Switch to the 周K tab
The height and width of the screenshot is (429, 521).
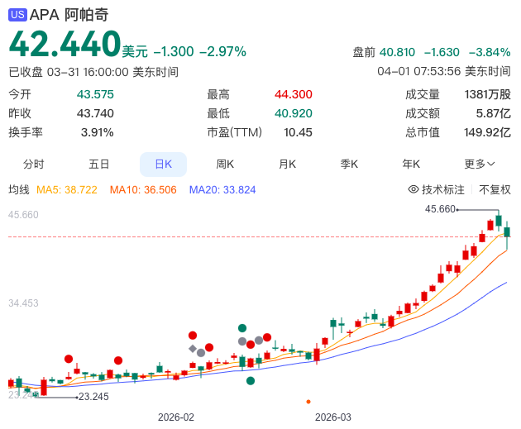coord(225,164)
